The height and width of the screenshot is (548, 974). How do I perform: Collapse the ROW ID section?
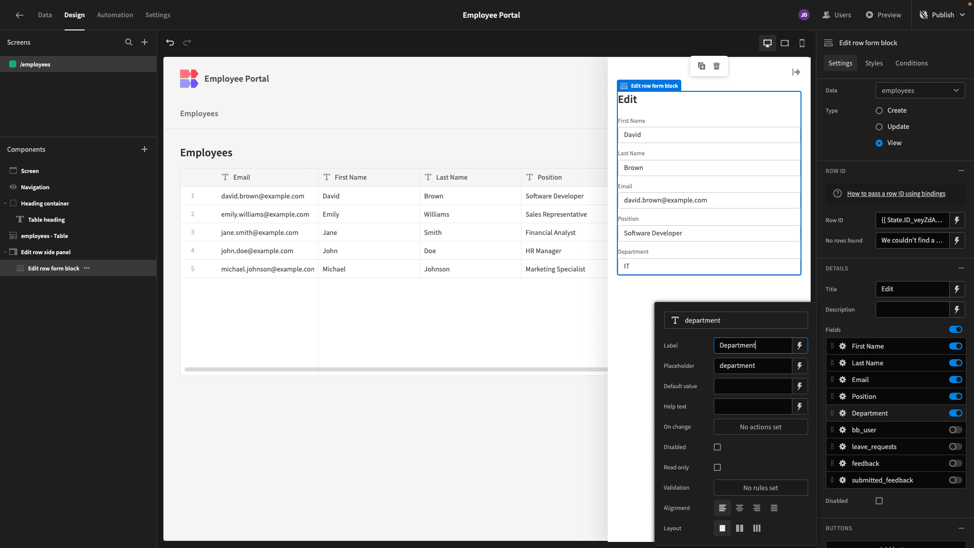pos(961,171)
